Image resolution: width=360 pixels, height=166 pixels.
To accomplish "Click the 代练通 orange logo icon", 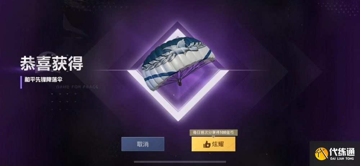I will (321, 153).
